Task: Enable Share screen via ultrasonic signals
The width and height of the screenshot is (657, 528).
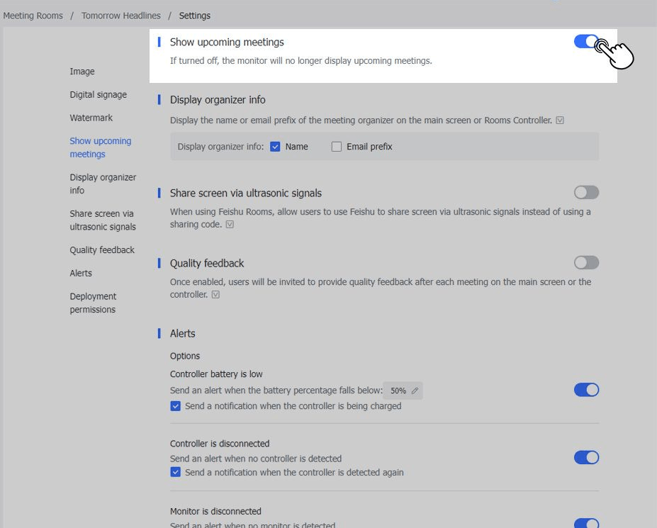Action: click(585, 192)
